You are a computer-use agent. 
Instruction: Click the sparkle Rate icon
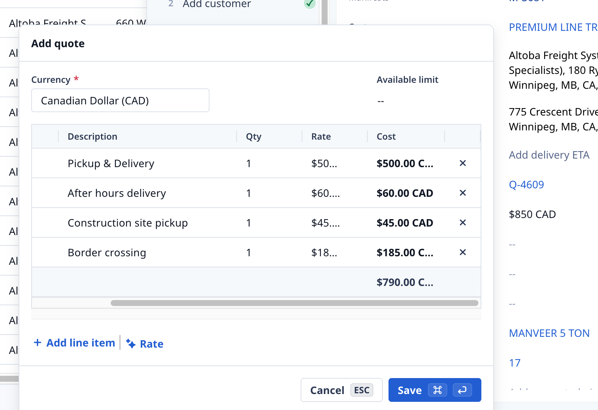(x=131, y=344)
